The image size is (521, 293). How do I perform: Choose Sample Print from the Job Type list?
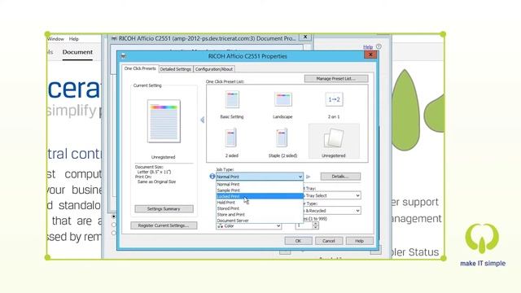260,190
